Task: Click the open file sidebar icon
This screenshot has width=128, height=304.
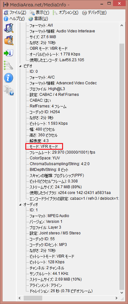Action: coord(9,28)
